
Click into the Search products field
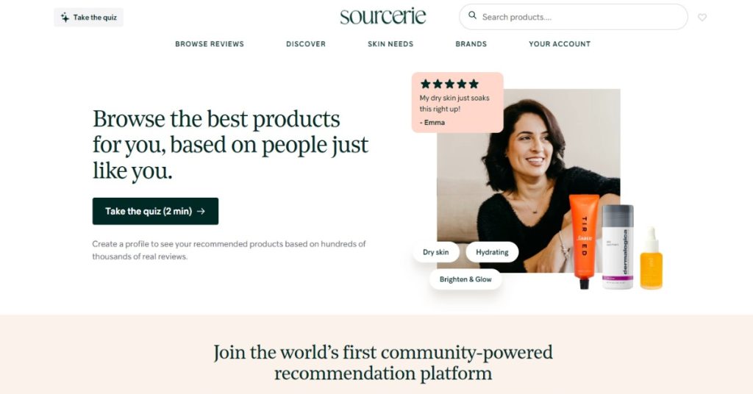click(x=574, y=17)
